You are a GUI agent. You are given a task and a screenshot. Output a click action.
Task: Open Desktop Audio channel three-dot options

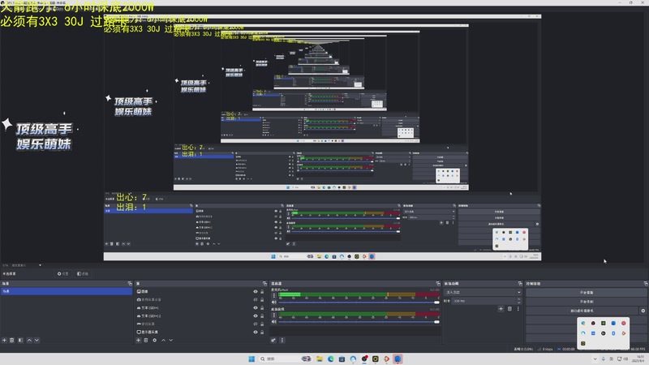[x=273, y=315]
